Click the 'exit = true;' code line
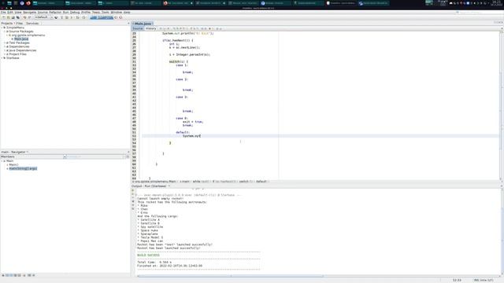504x283 pixels. tap(193, 122)
